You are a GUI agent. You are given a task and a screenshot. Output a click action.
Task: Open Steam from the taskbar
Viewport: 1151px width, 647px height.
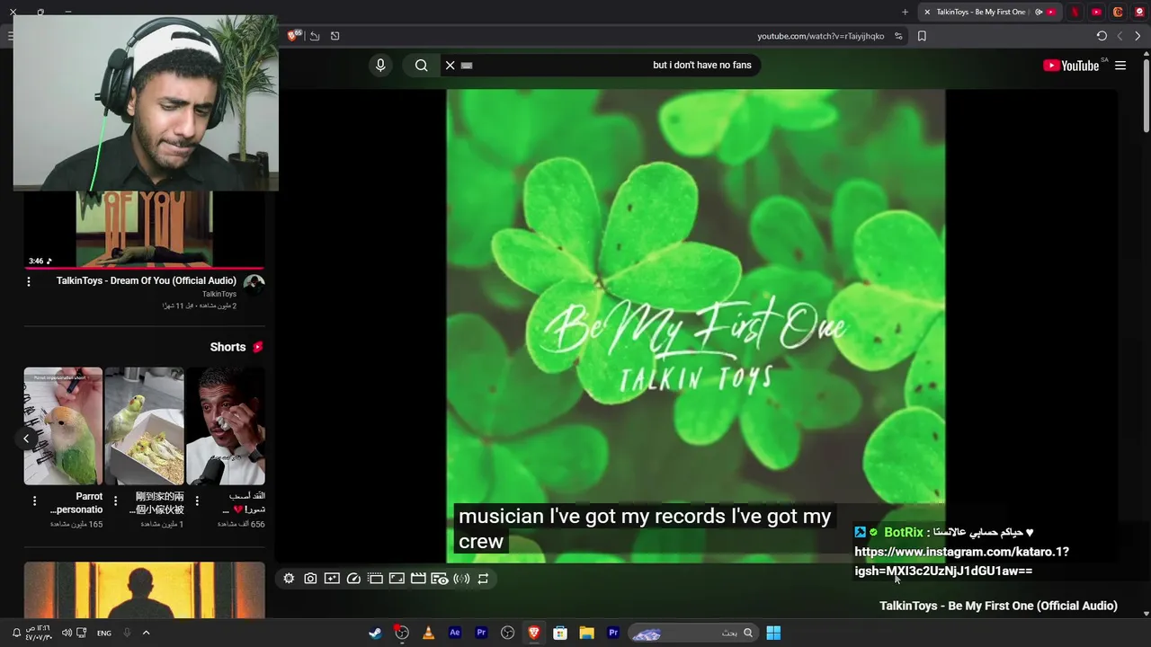click(375, 633)
